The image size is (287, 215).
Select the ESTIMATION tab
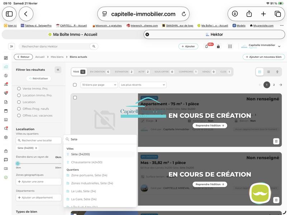[124, 72]
